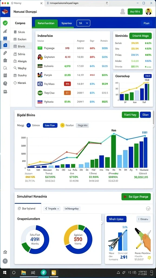The image size is (156, 278).
Task: Open Windows Start menu
Action: [x=5, y=272]
